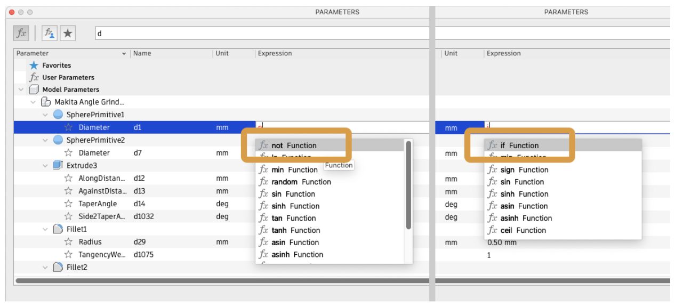Viewport: 675px width, 307px height.
Task: Click the name cell 'd29'
Action: click(140, 242)
